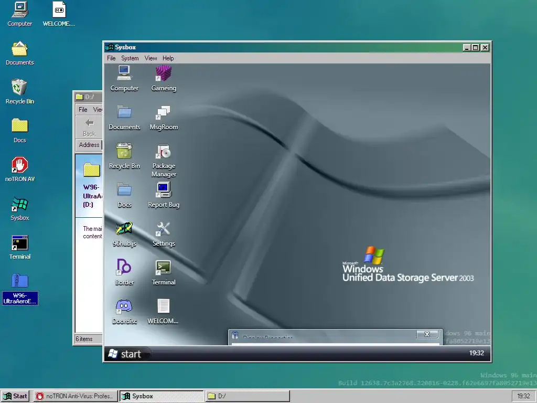The image size is (537, 403).
Task: Launch Doordisc in Sysbox
Action: pos(124,312)
